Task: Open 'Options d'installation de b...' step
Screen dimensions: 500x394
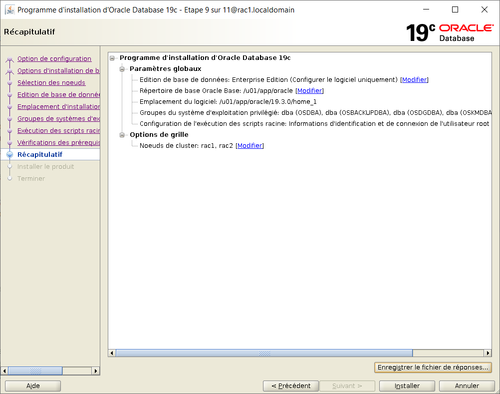Action: pyautogui.click(x=58, y=71)
